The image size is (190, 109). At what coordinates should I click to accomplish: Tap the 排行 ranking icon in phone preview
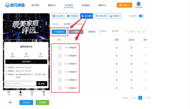tap(32, 93)
